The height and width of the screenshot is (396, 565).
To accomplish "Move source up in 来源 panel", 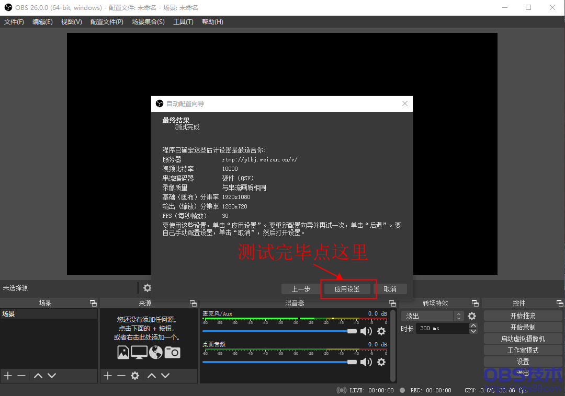I will [152, 376].
